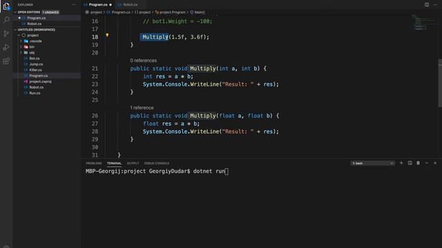Screen dimensions: 442x248
Task: Open the Problems panel tab
Action: click(94, 163)
